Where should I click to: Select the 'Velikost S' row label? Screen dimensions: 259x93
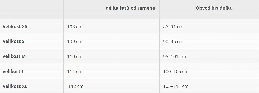[13, 41]
